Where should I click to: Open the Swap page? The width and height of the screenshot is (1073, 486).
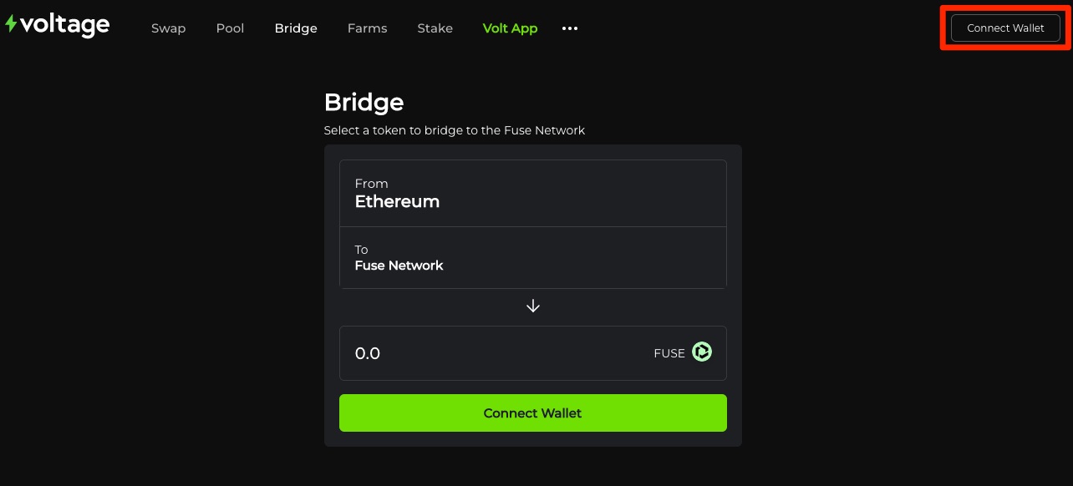click(x=168, y=28)
